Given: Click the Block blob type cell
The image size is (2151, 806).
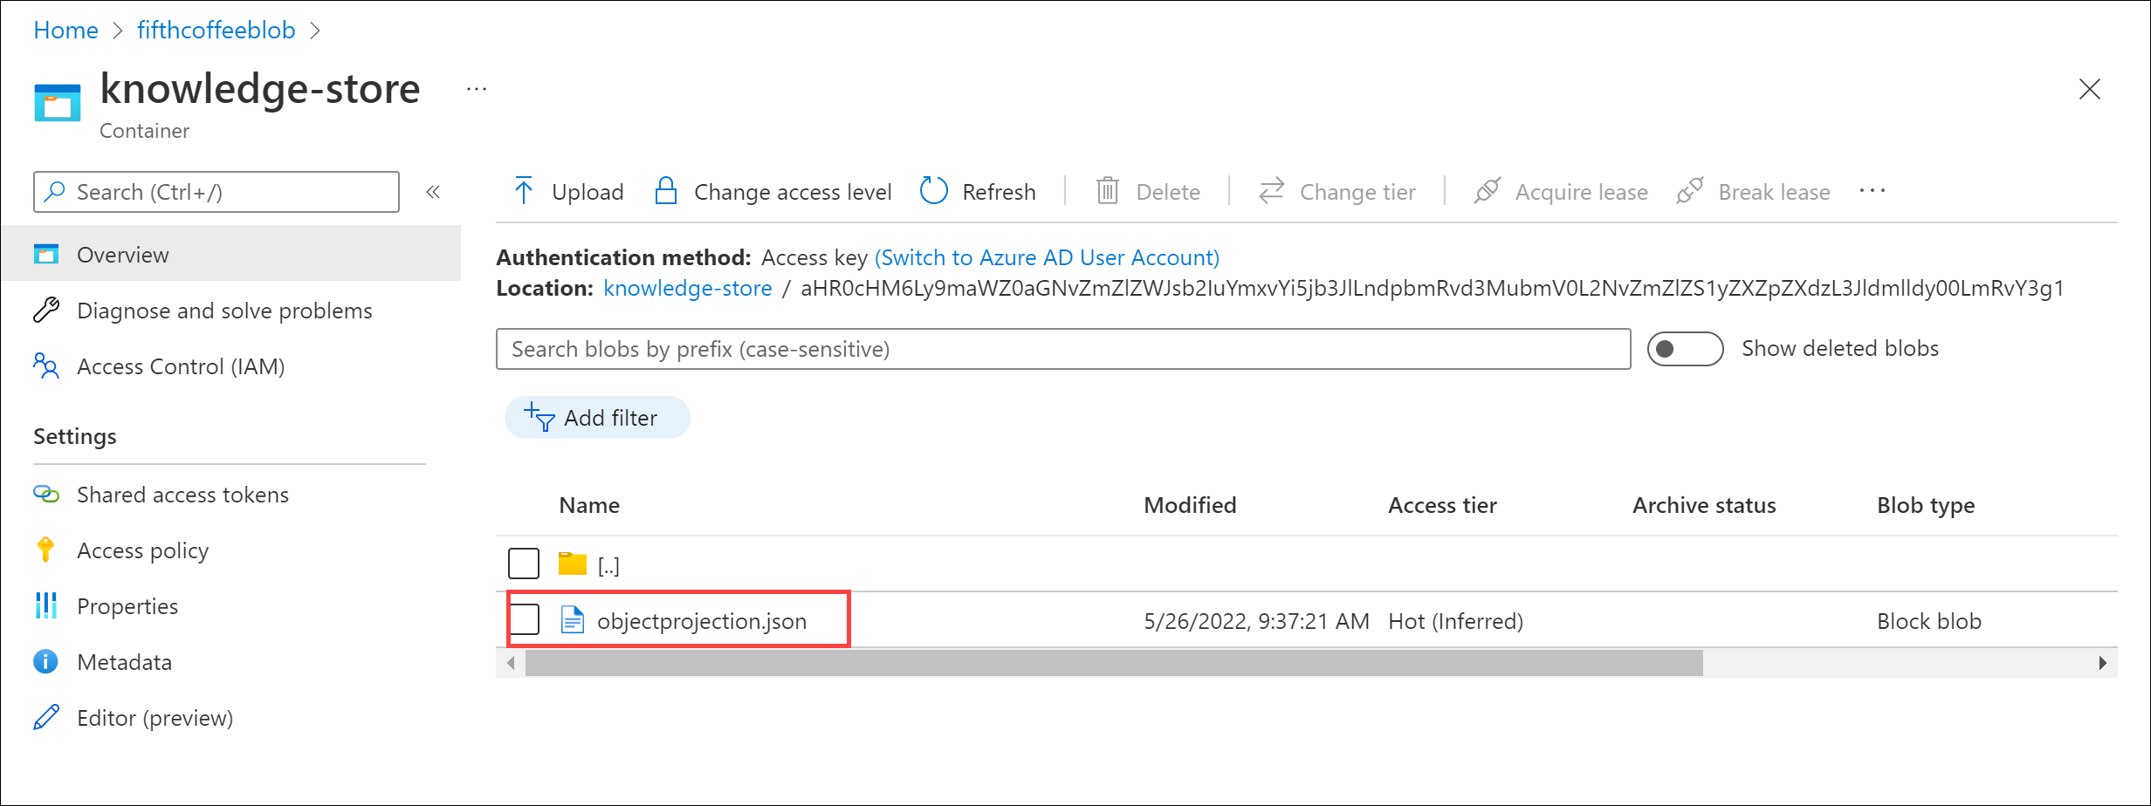Looking at the screenshot, I should (x=1929, y=621).
